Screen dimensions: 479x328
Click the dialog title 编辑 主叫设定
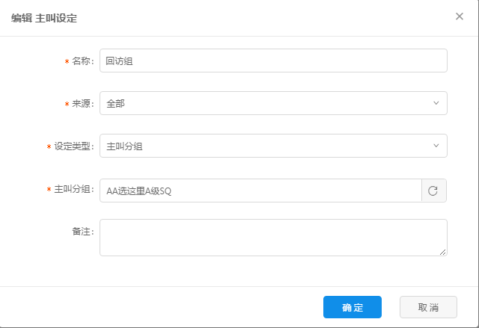pos(44,18)
